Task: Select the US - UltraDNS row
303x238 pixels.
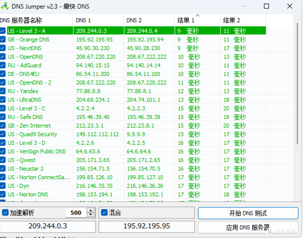Action: coord(133,100)
